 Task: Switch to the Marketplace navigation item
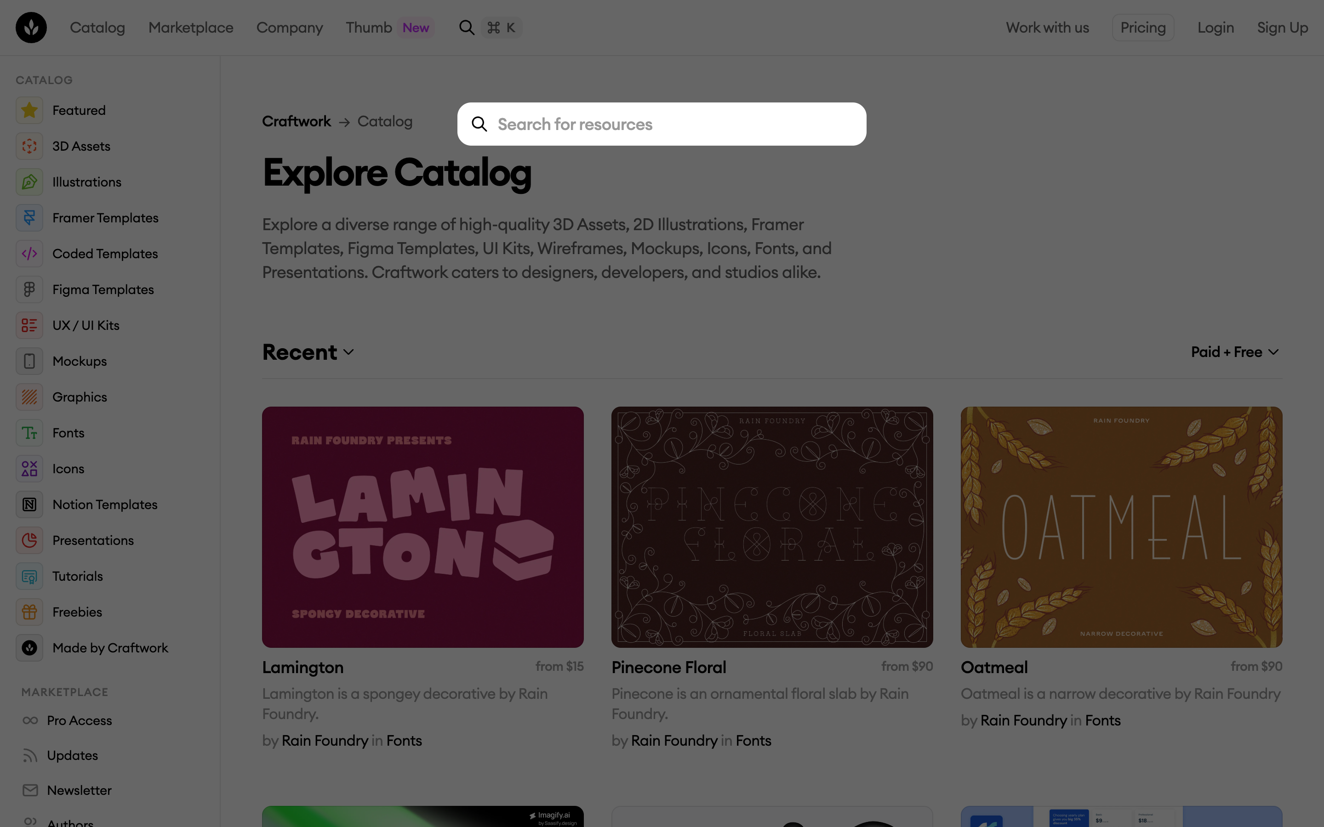[x=190, y=28]
